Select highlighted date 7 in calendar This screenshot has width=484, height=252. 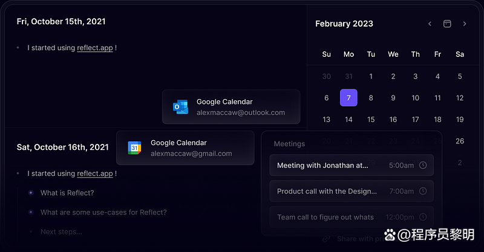[x=348, y=98]
